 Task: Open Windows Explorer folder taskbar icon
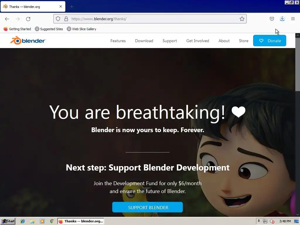(x=32, y=221)
